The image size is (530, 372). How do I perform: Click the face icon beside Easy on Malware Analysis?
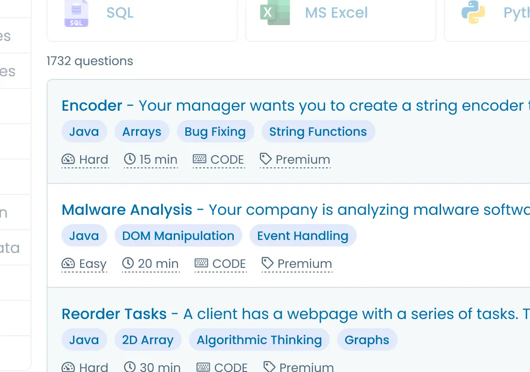tap(68, 263)
